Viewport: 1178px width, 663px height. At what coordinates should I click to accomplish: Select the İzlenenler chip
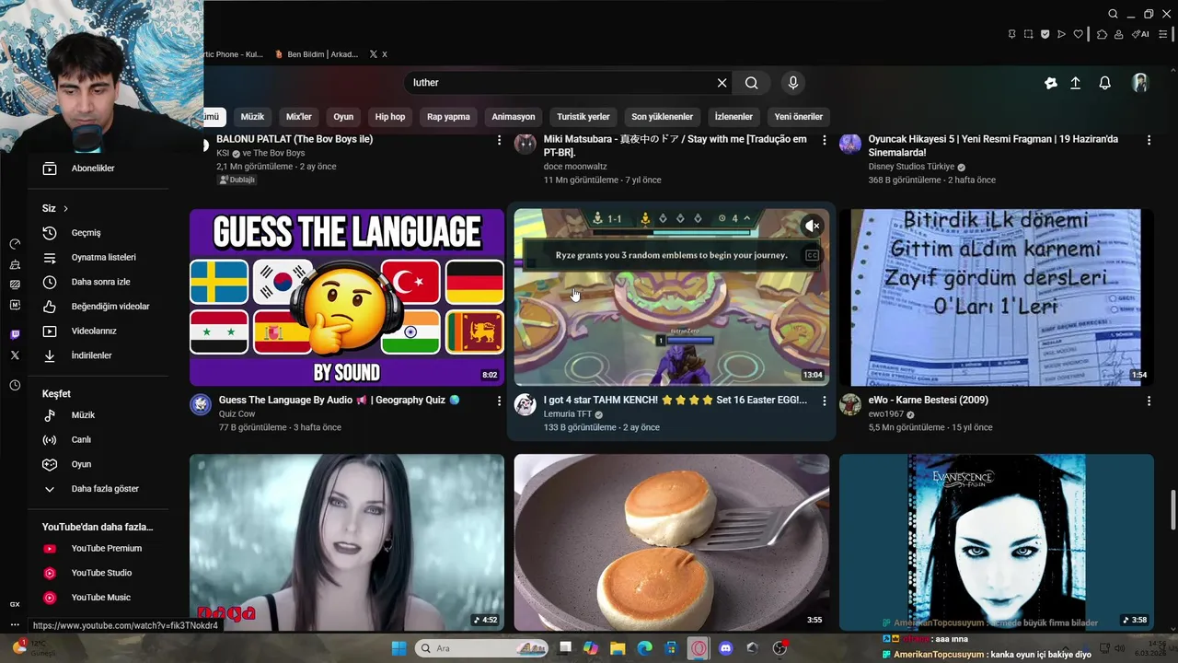(x=733, y=117)
